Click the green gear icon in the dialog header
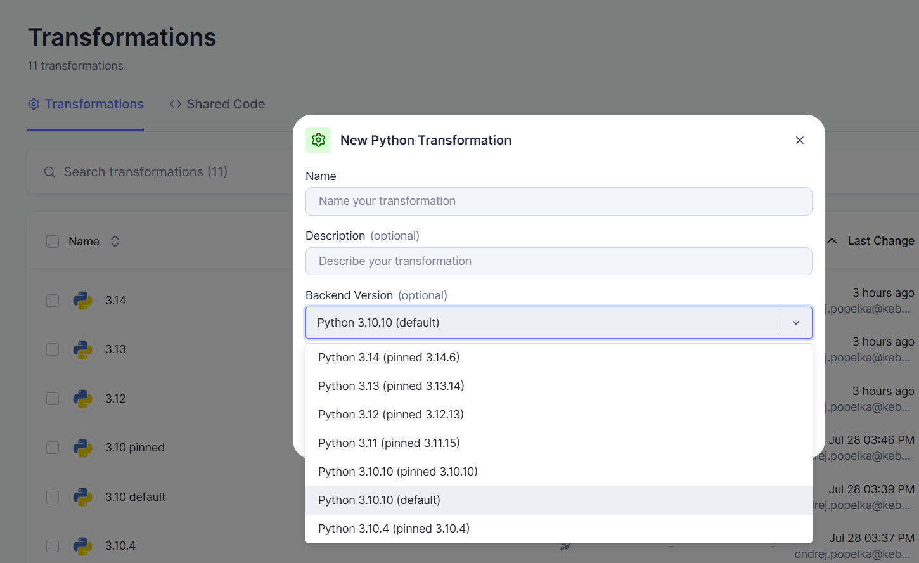Screen dimensions: 919x563 pyautogui.click(x=318, y=140)
